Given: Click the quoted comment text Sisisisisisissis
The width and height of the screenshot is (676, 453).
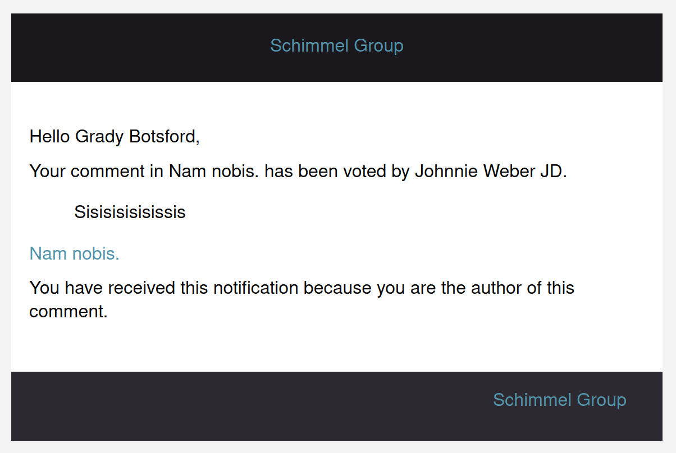Looking at the screenshot, I should [130, 212].
